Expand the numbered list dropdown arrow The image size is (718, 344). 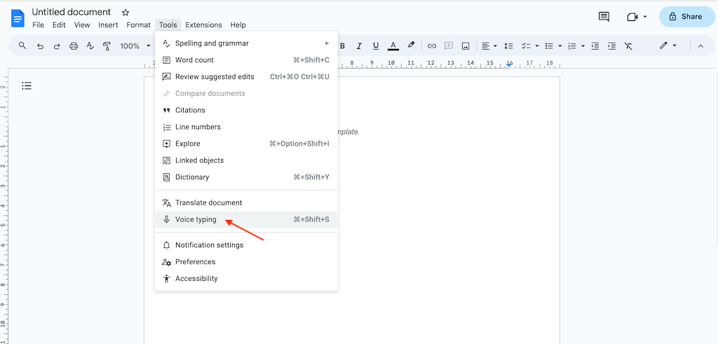[583, 46]
